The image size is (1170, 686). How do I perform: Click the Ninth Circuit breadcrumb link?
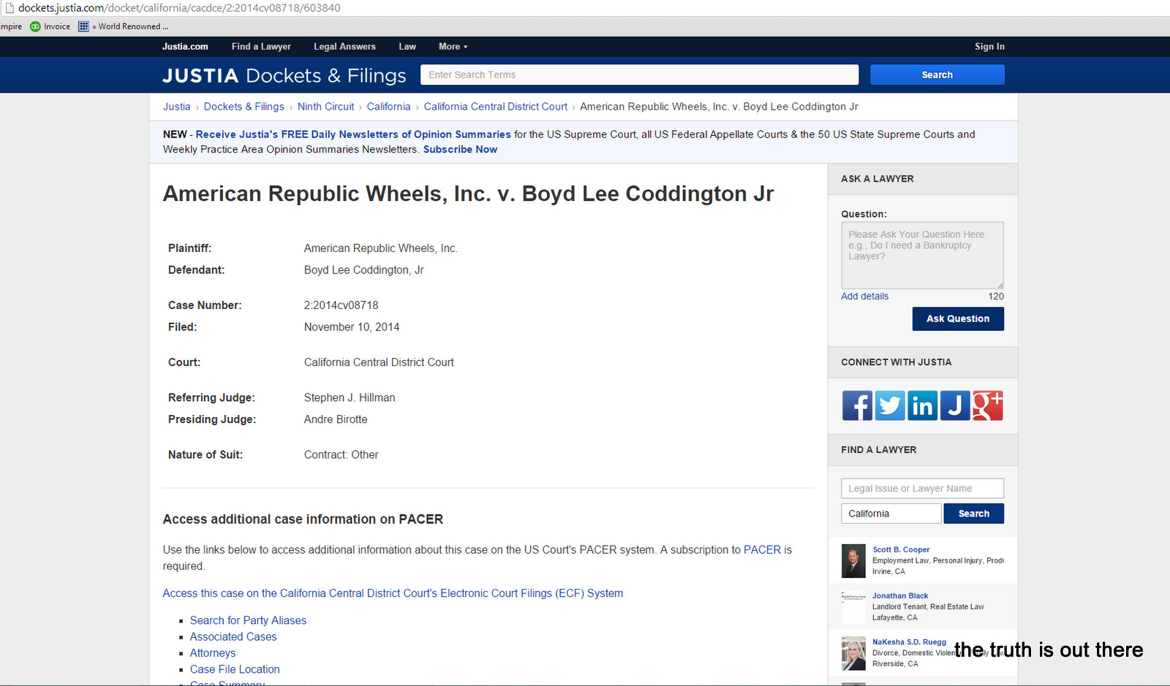325,107
